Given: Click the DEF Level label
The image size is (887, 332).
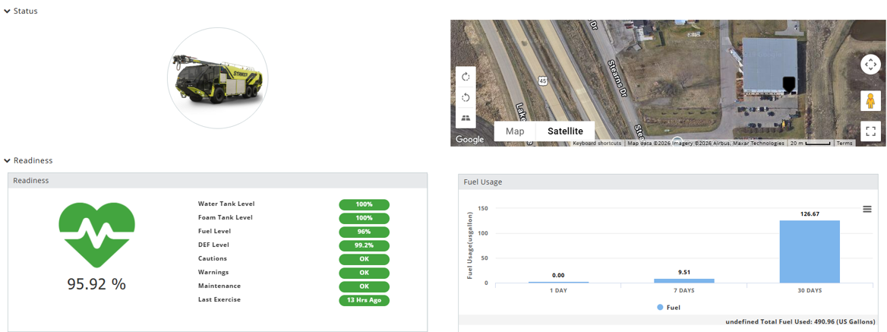Looking at the screenshot, I should (214, 245).
